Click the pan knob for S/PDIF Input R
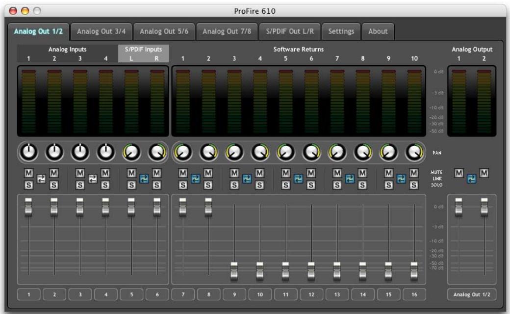 click(x=157, y=152)
